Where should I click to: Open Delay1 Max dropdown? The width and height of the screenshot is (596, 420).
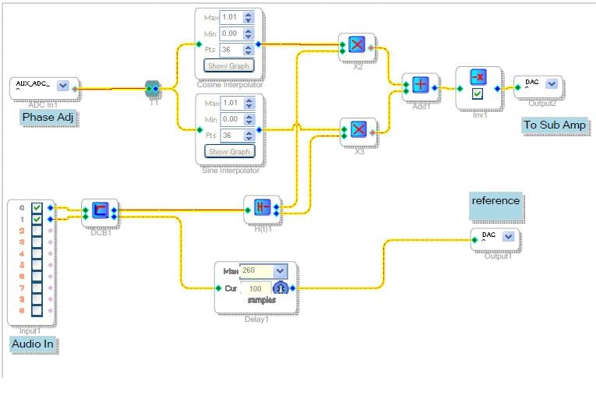tap(280, 271)
